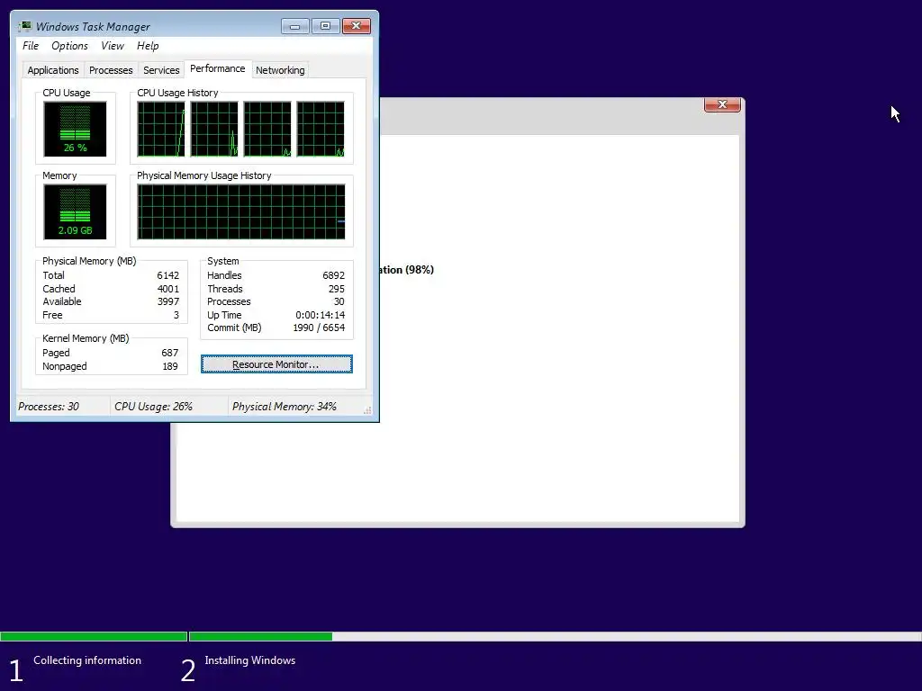The width and height of the screenshot is (922, 691).
Task: Click the Available memory value 3997
Action: point(167,301)
